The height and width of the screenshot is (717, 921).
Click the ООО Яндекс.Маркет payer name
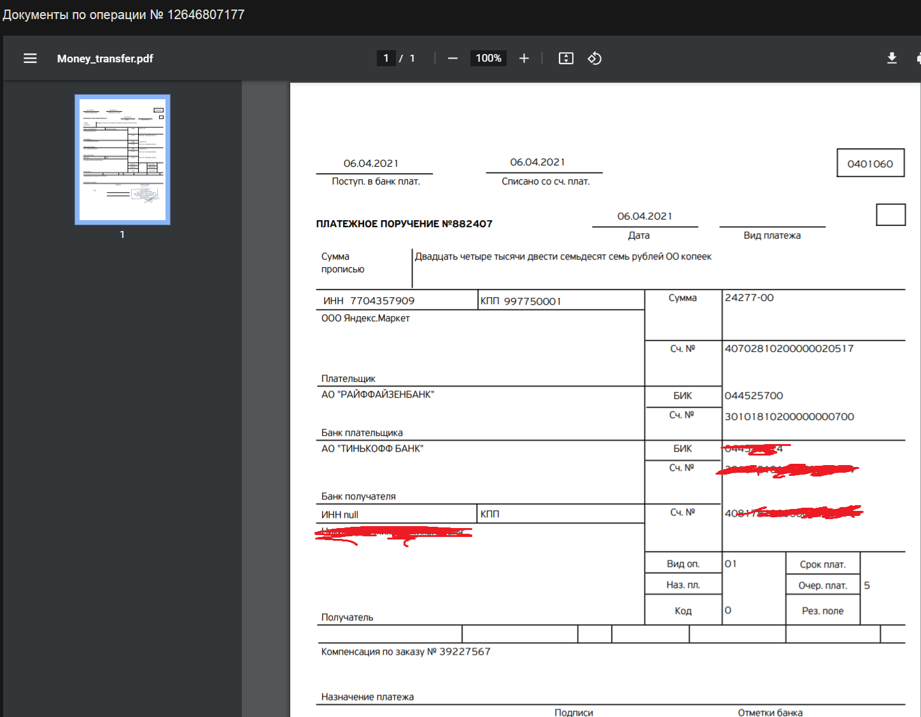[365, 318]
